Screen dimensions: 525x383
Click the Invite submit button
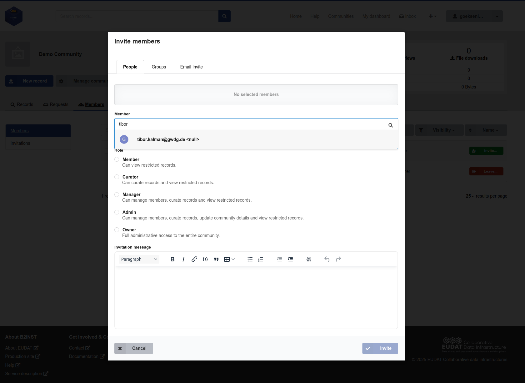click(380, 348)
